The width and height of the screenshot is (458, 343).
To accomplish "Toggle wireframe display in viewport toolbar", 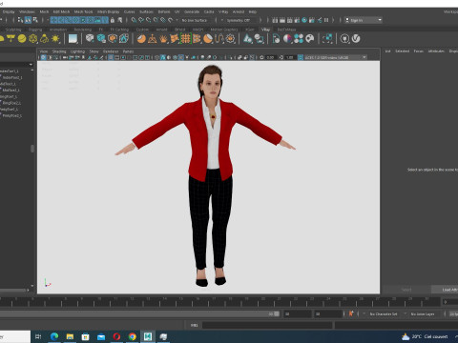I will [157, 57].
